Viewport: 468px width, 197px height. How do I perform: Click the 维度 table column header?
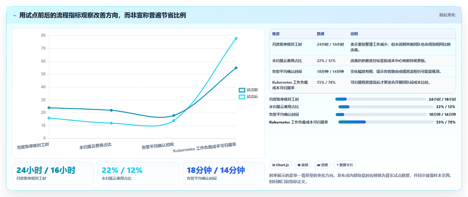pos(276,34)
